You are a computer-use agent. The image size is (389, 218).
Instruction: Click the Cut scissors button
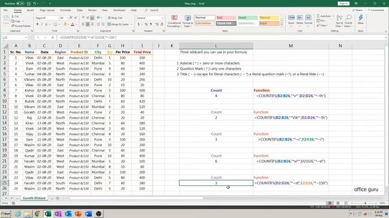[15, 16]
